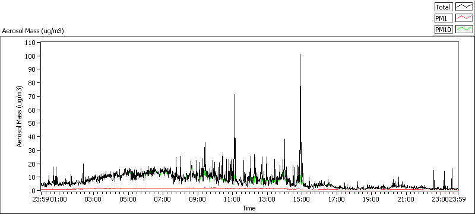Select the PM10 legend label

coord(444,29)
